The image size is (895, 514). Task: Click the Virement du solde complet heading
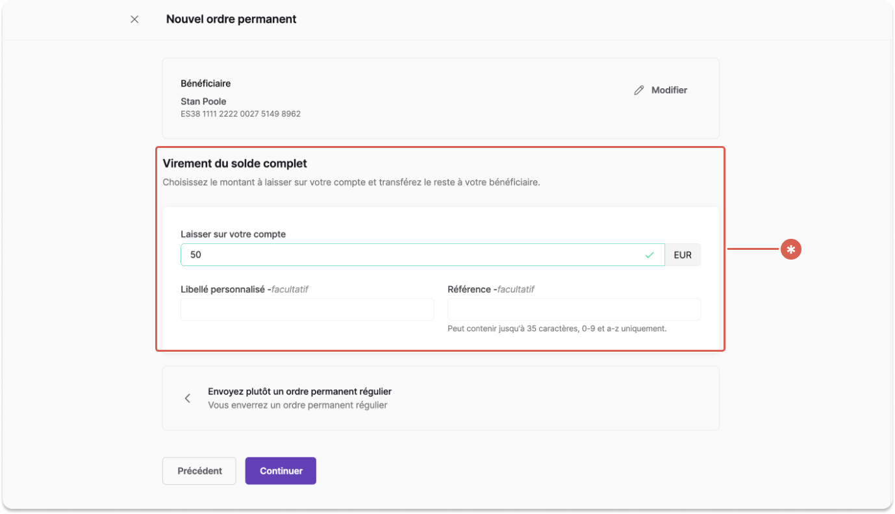pyautogui.click(x=234, y=164)
